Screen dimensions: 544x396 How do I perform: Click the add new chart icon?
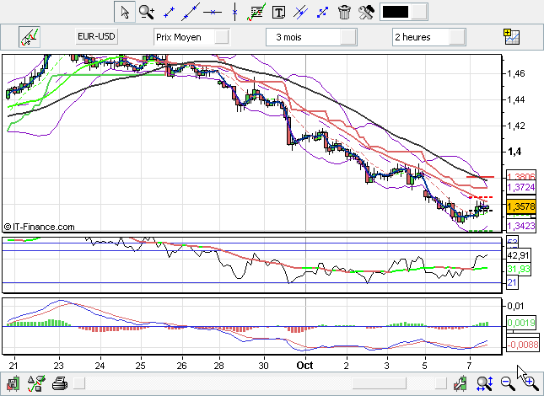click(x=511, y=37)
